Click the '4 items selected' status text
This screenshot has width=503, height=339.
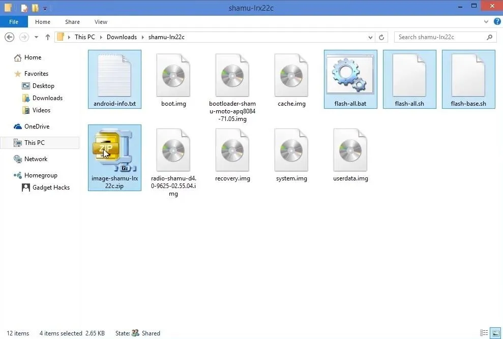(x=61, y=333)
